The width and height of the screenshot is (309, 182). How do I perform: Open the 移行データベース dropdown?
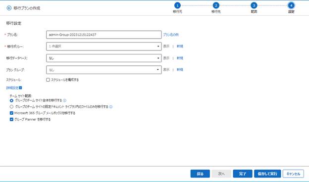point(104,58)
